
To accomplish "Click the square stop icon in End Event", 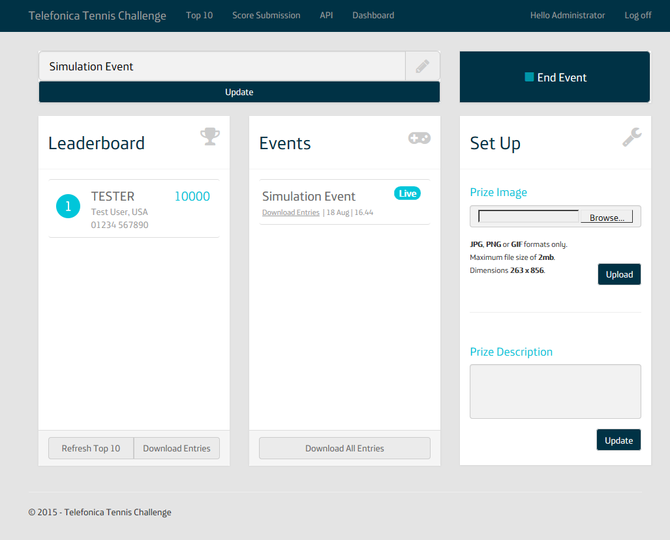I will (x=529, y=77).
